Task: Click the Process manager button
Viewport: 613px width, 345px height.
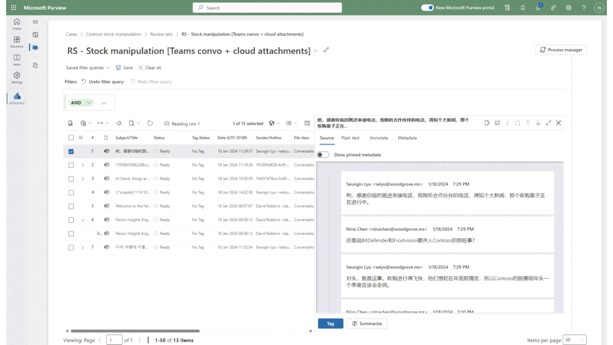Action: [x=561, y=50]
